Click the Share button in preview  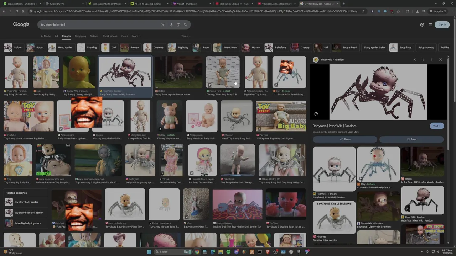345,139
